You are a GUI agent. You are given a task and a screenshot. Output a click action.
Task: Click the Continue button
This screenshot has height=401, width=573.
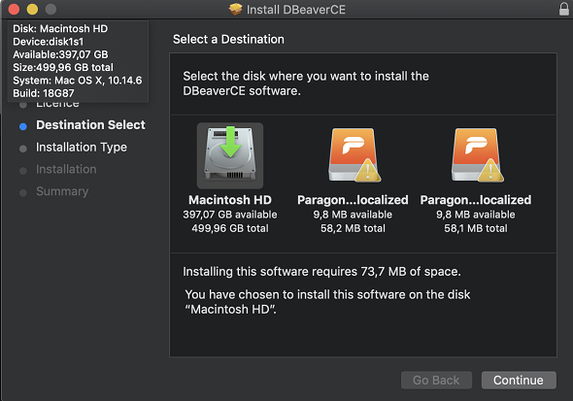coord(519,381)
